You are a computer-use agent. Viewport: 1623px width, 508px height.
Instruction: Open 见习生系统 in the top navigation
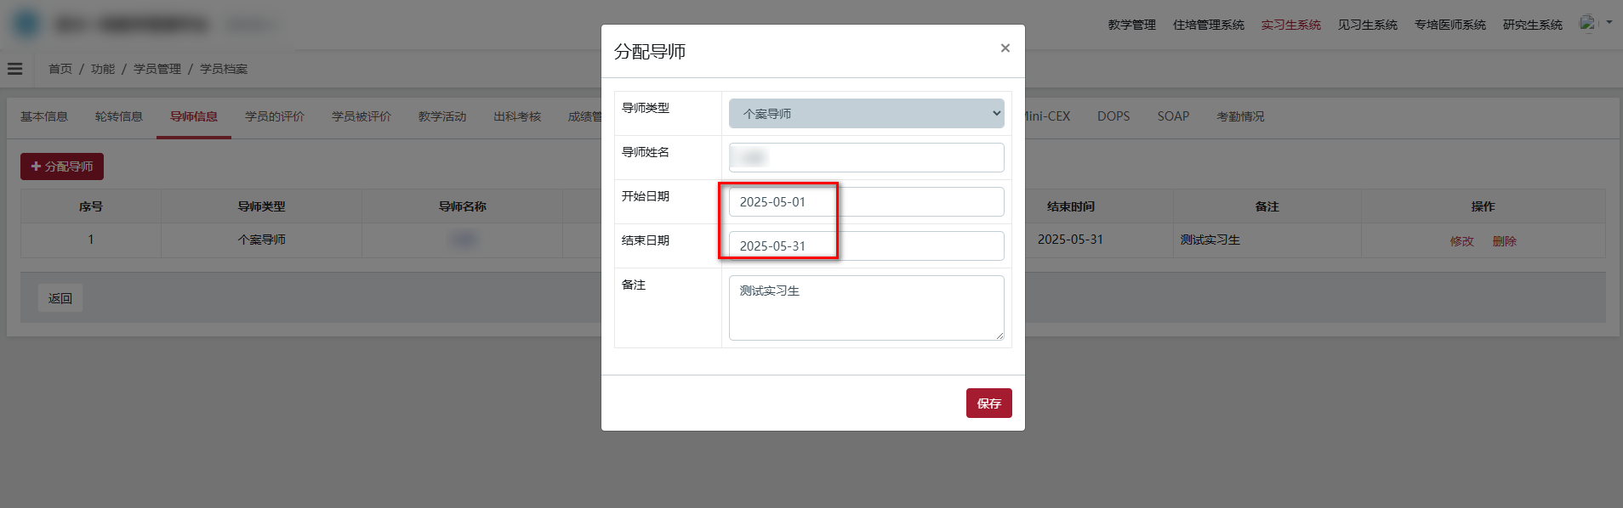click(x=1367, y=25)
